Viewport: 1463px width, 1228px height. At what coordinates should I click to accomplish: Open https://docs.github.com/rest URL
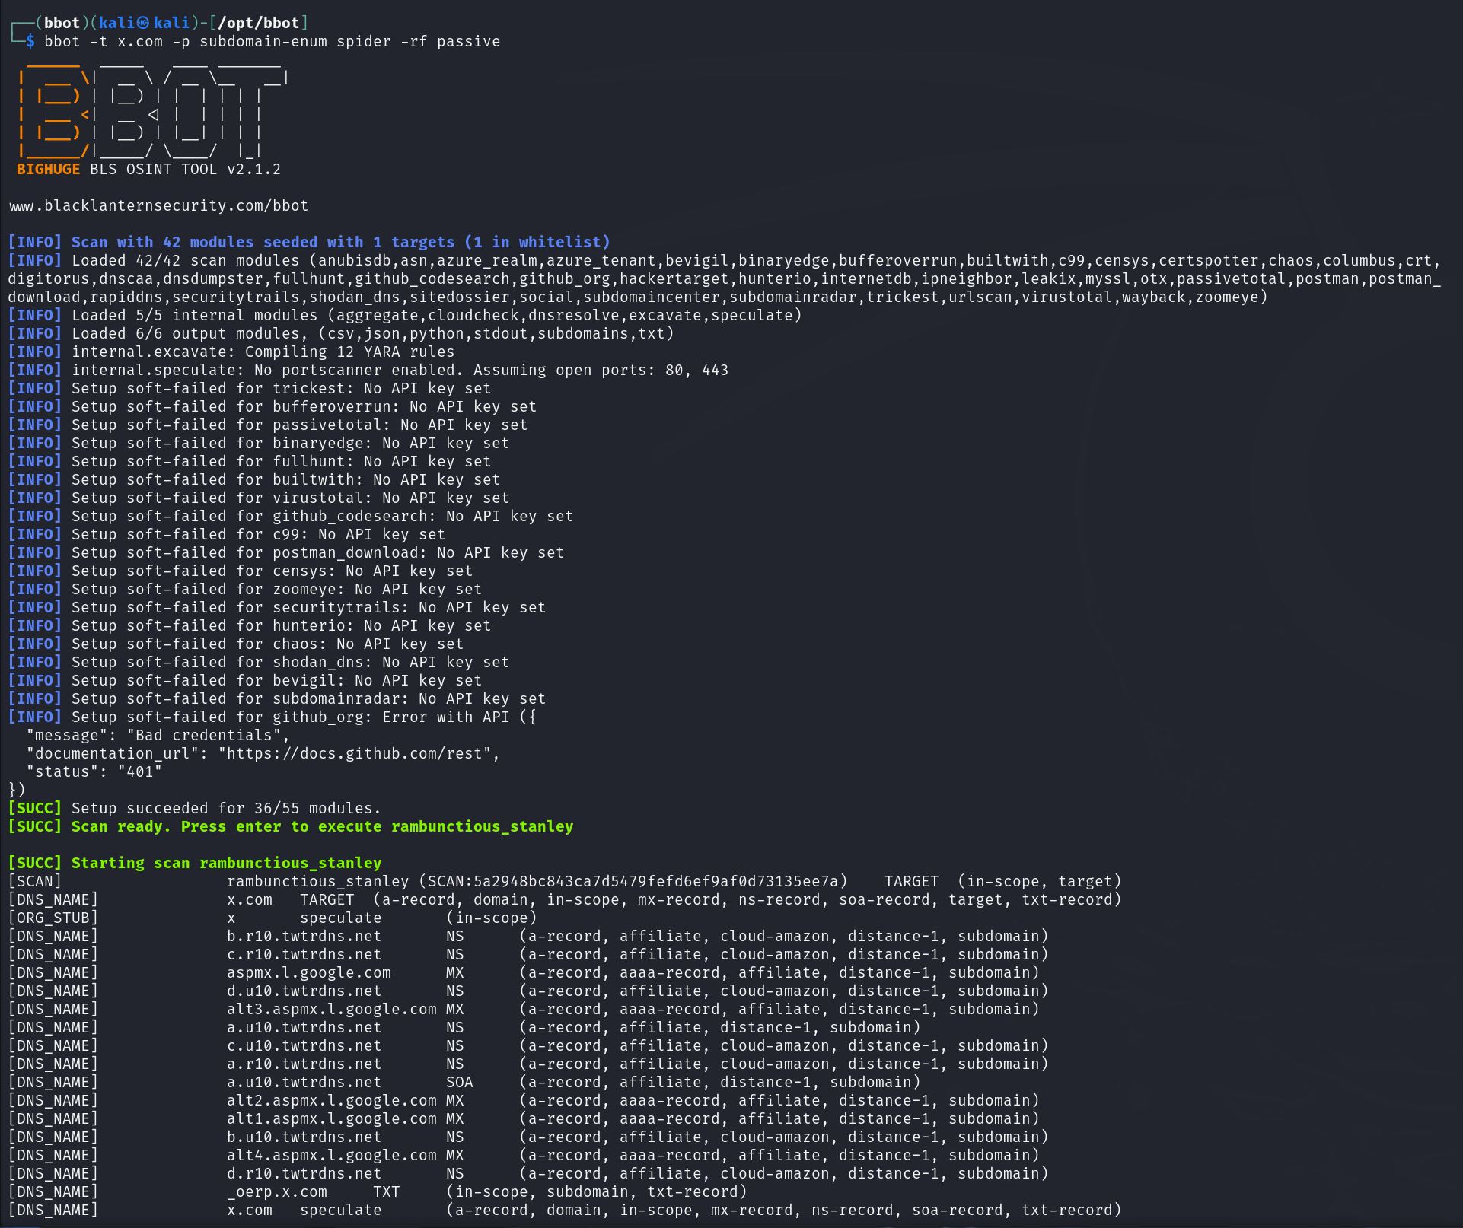[358, 753]
